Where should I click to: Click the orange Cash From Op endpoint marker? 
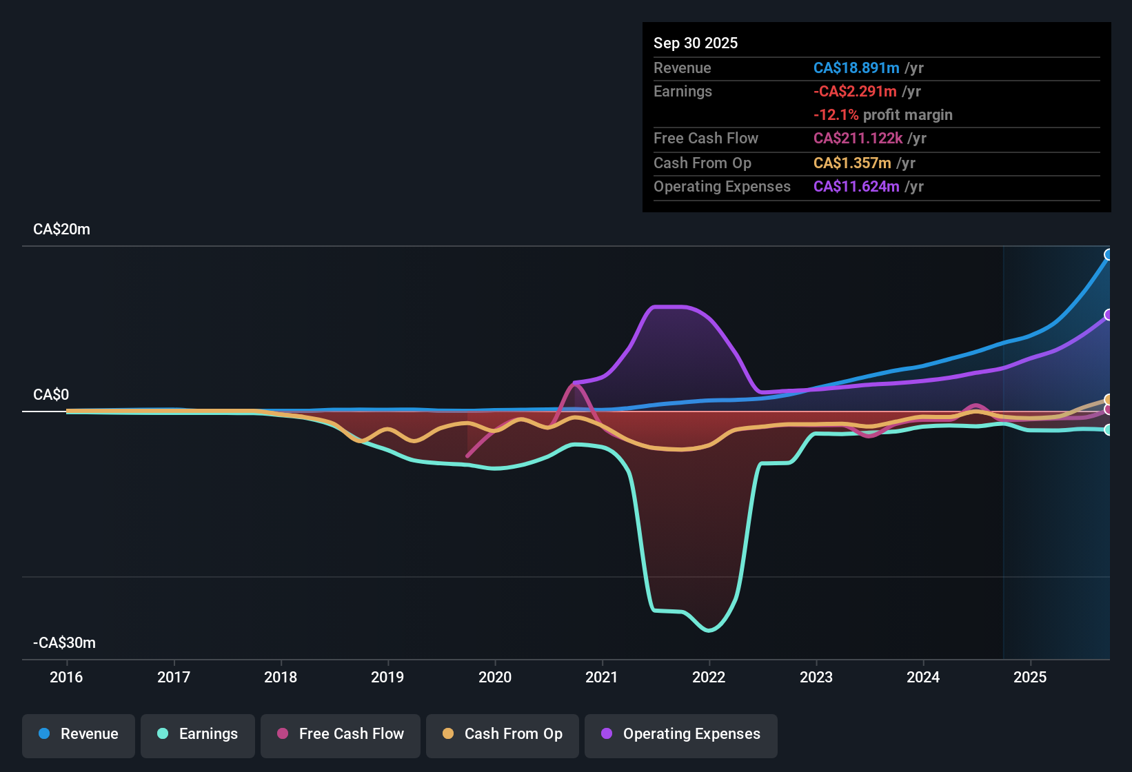pyautogui.click(x=1108, y=398)
